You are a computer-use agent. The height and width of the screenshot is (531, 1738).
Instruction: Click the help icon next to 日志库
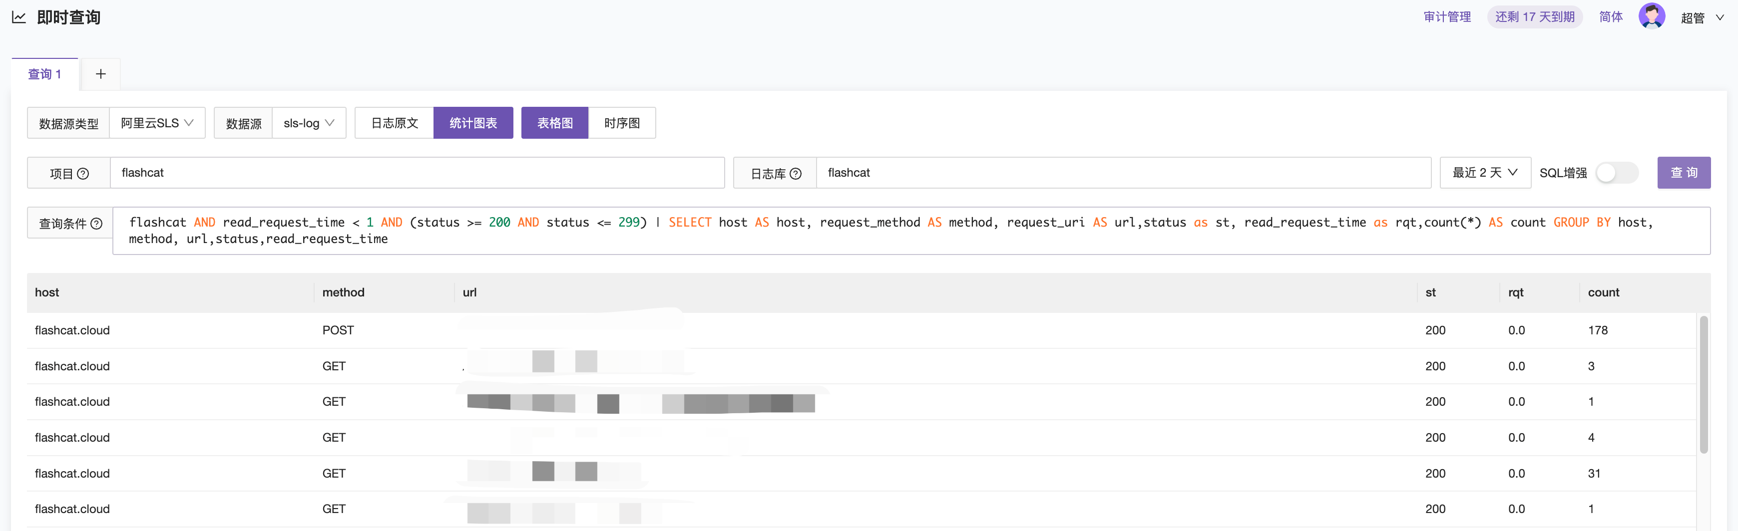coord(796,174)
